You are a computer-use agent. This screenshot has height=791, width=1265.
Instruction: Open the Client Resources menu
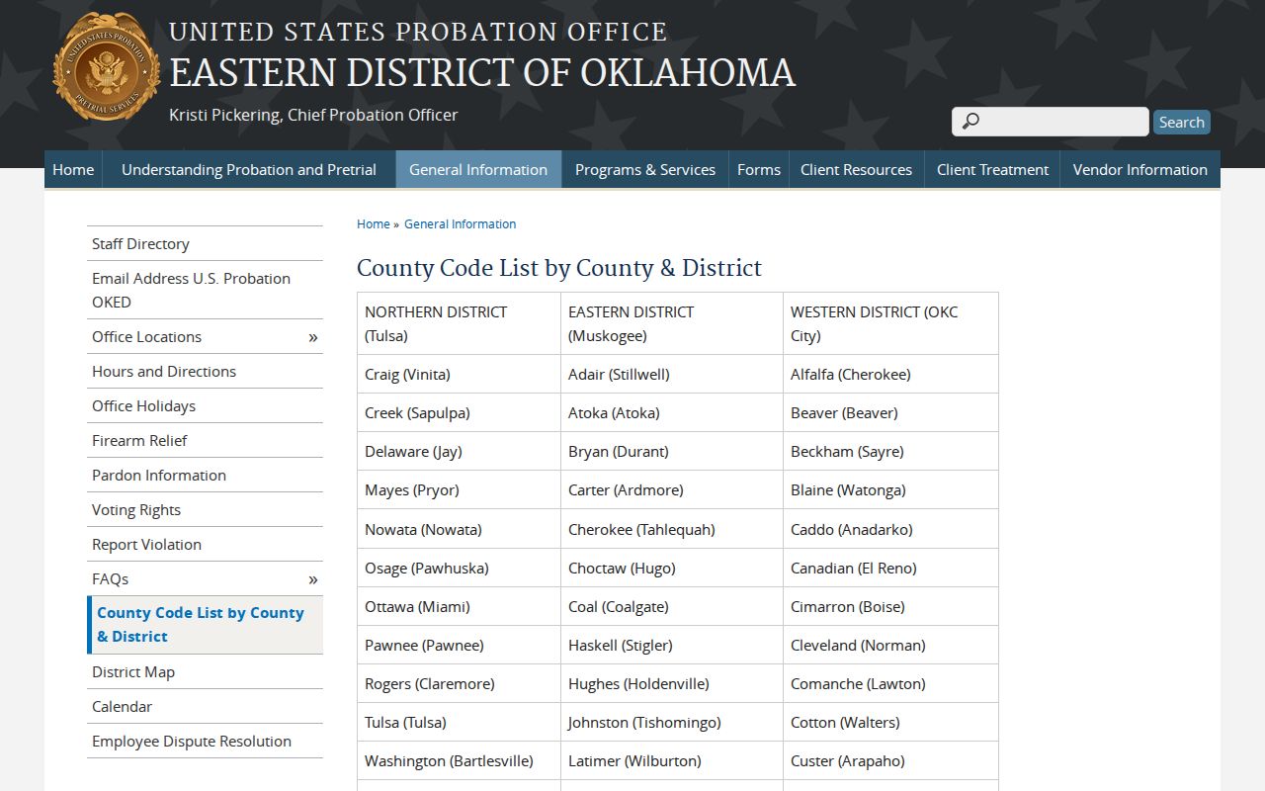click(856, 169)
